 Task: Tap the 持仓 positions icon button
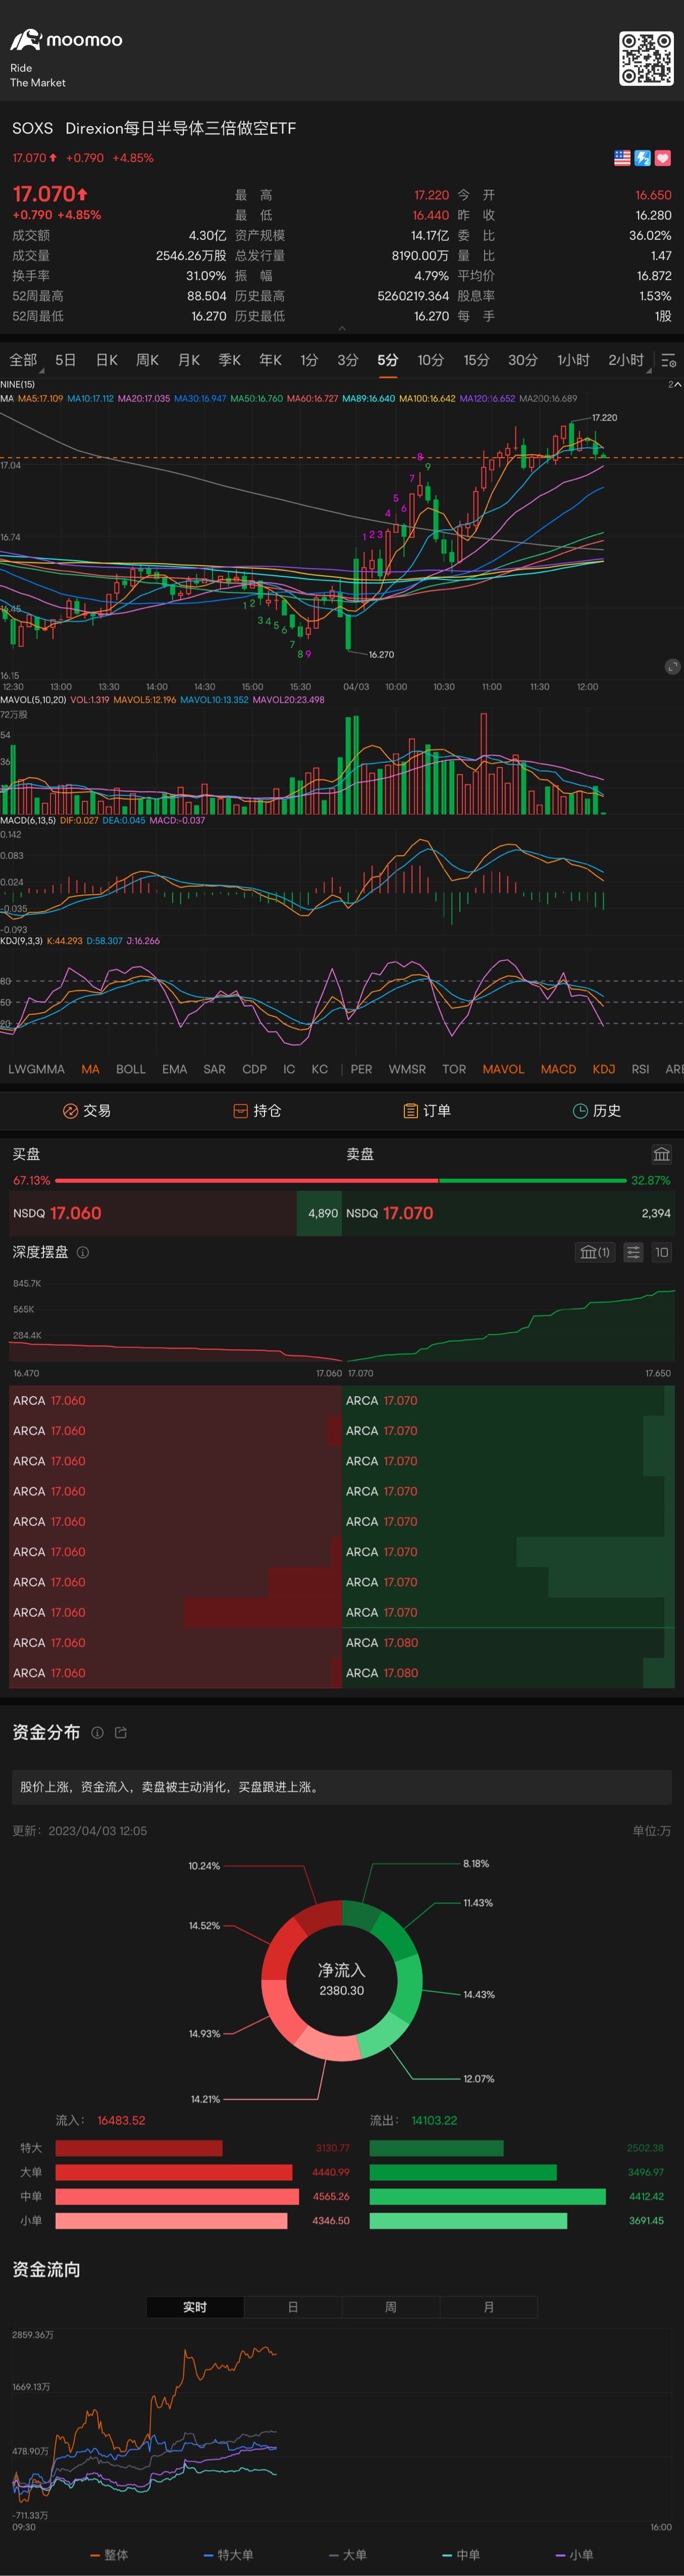256,1110
